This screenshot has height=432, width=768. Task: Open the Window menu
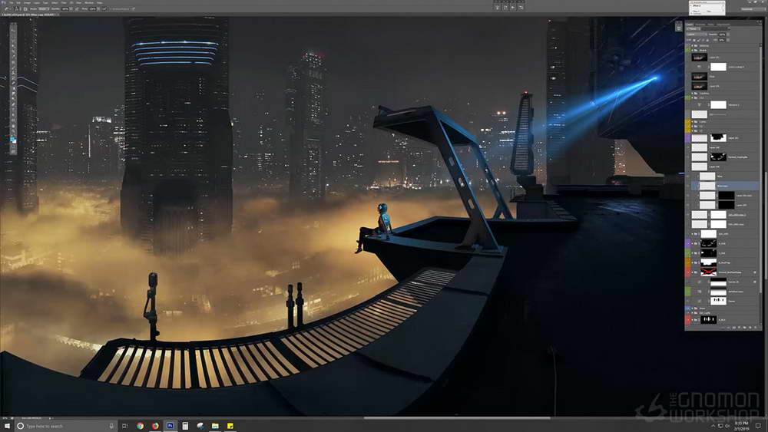click(89, 3)
